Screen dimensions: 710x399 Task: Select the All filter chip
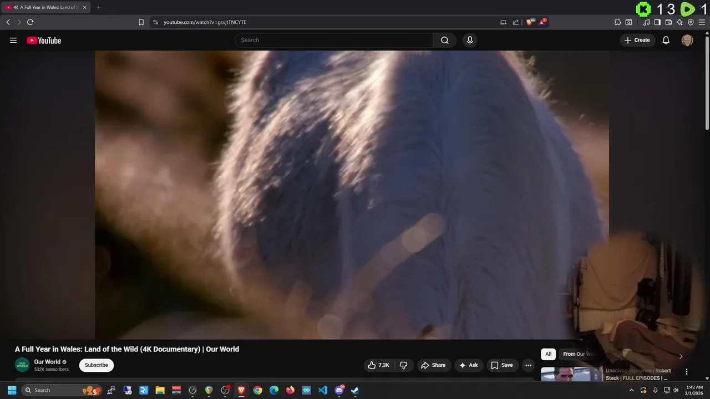tap(548, 354)
